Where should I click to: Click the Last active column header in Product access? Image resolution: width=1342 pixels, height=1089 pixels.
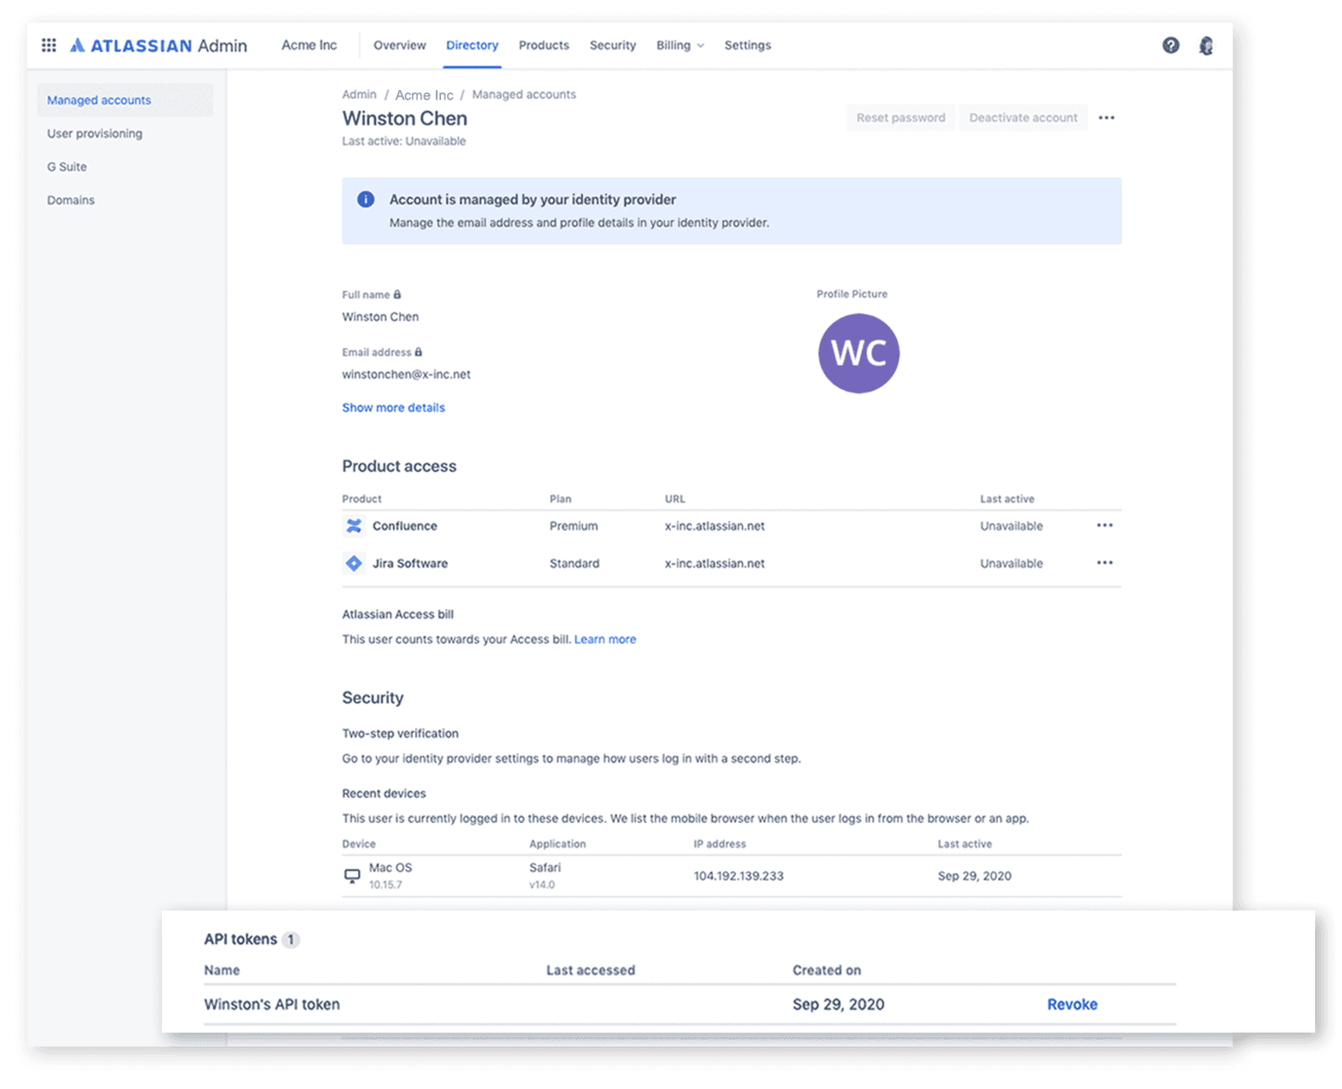[1007, 499]
